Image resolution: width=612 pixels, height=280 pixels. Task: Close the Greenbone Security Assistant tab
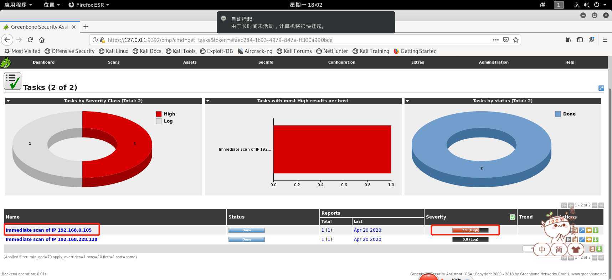73,27
